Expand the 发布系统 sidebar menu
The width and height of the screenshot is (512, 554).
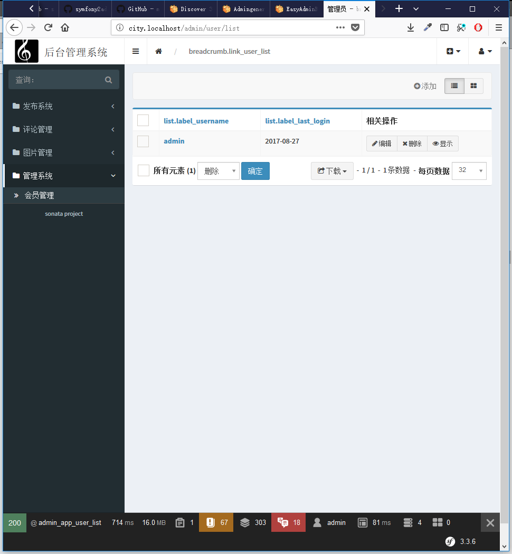click(x=64, y=106)
